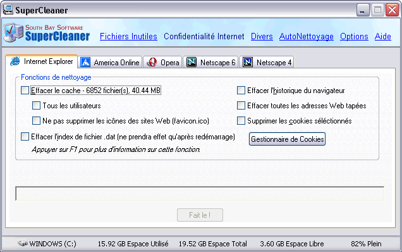The image size is (402, 252).
Task: Click the South Bay Software text
Action: pos(54,27)
